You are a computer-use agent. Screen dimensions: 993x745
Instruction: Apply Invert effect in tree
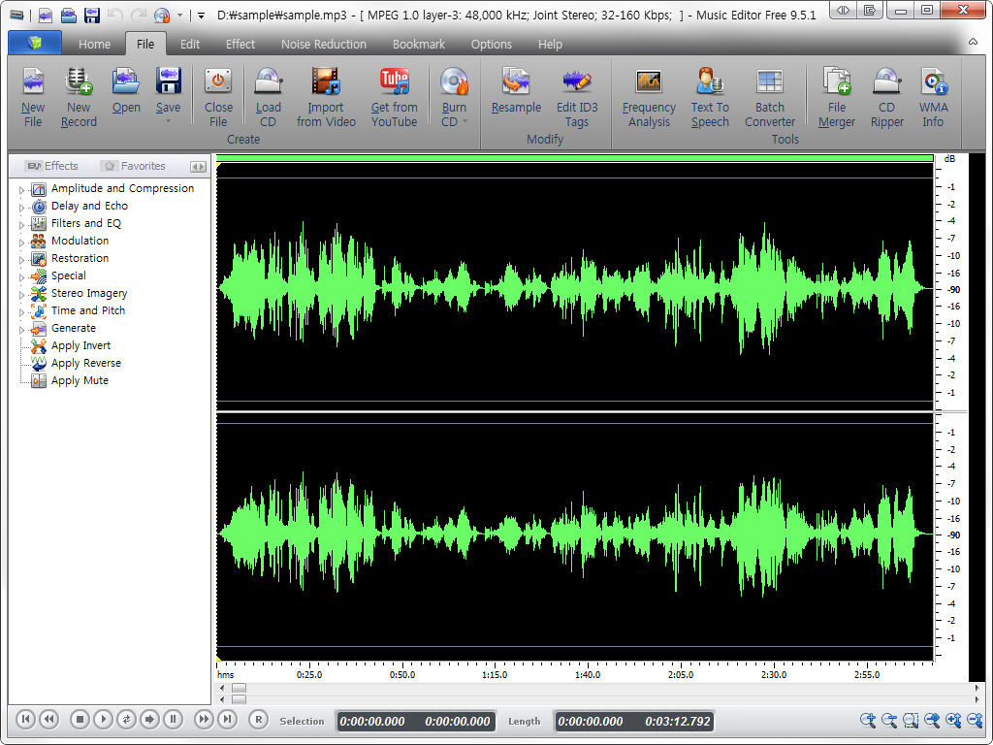70,346
